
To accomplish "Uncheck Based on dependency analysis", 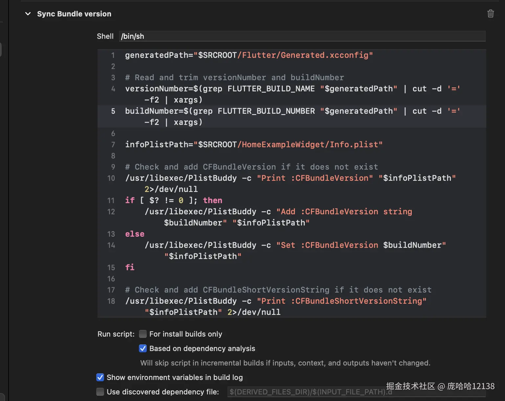I will (143, 348).
